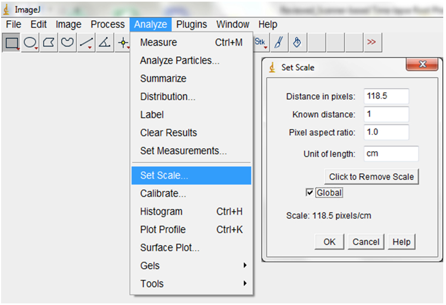Select the paintbrush tool in the toolbar
Viewport: 446px width, 305px height.
pos(279,42)
